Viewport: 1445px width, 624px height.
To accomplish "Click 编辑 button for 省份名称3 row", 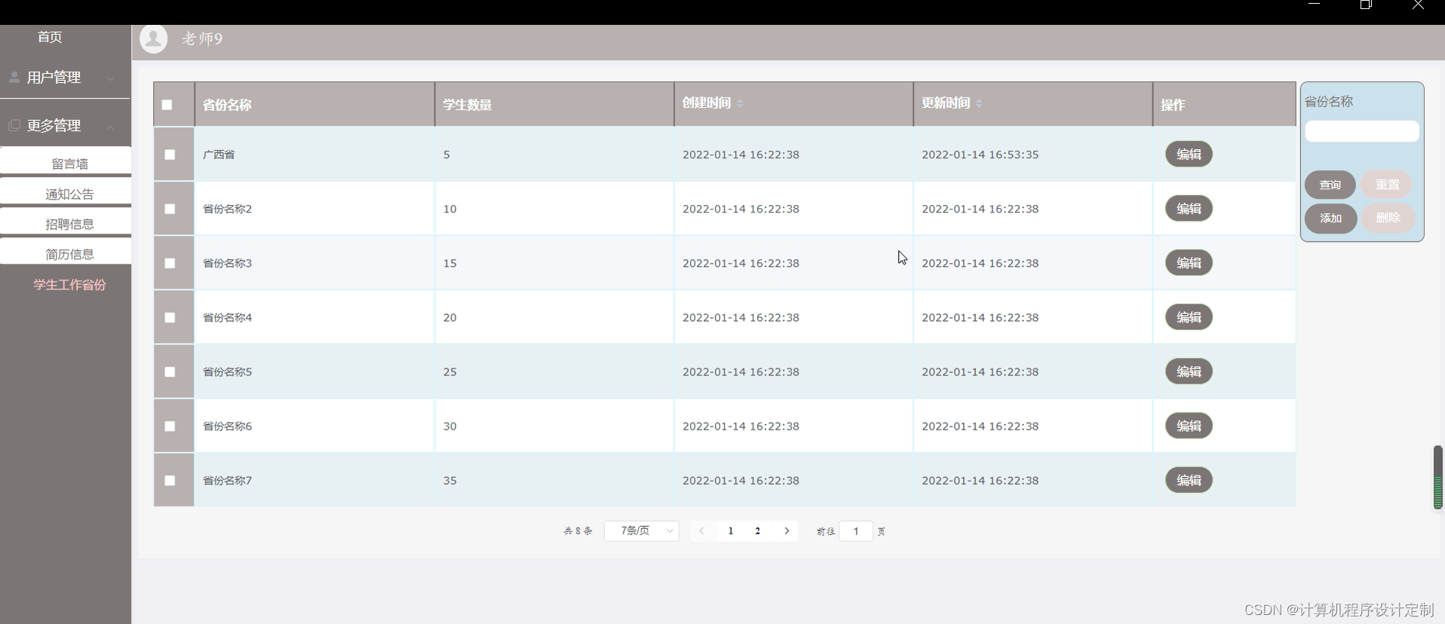I will point(1189,263).
